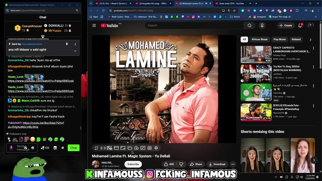Open a new Chrome tab
This screenshot has height=181, width=322.
click(x=256, y=4)
